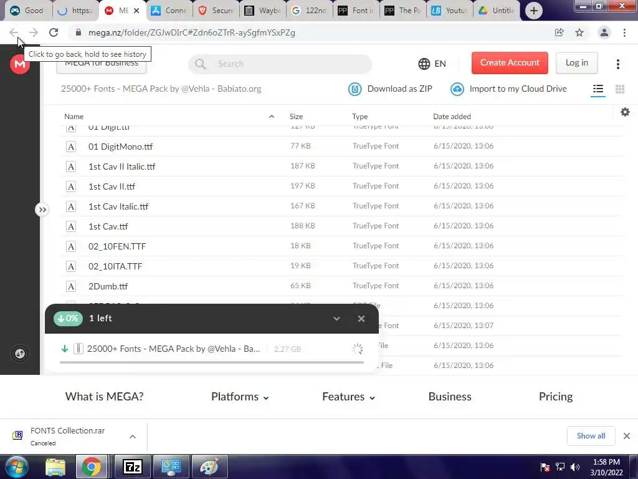Switch to grid thumbnail view
Image resolution: width=638 pixels, height=479 pixels.
[x=620, y=89]
